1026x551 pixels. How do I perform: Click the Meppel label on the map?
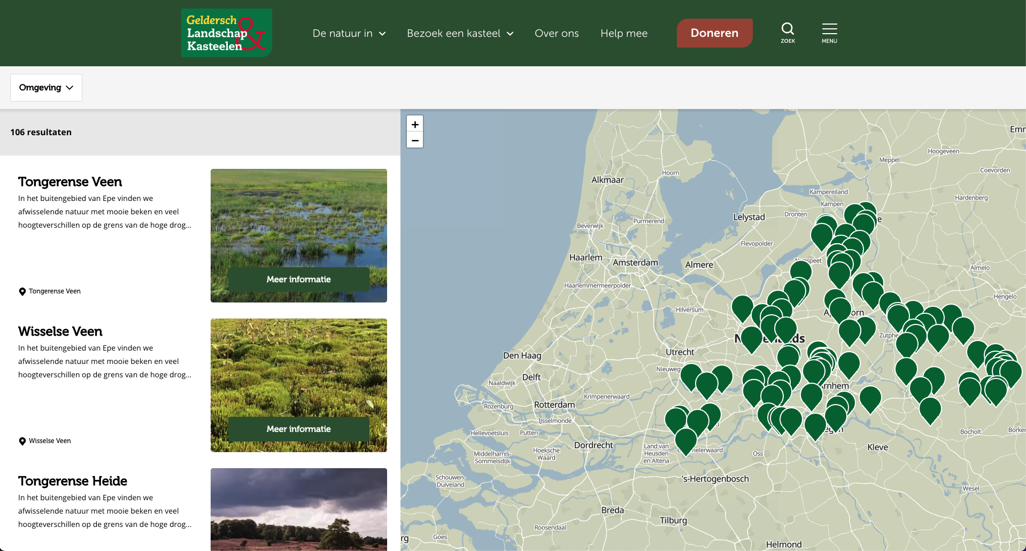click(889, 160)
